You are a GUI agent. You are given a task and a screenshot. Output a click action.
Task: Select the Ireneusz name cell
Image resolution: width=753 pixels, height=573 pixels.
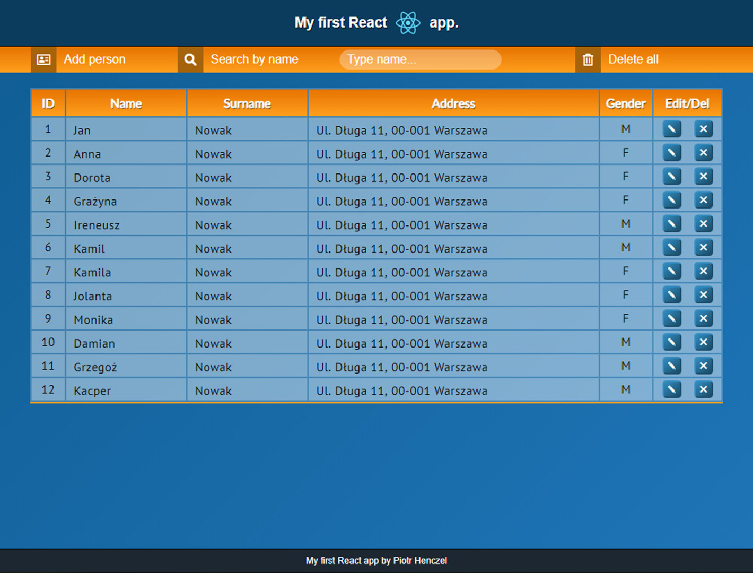coord(97,225)
